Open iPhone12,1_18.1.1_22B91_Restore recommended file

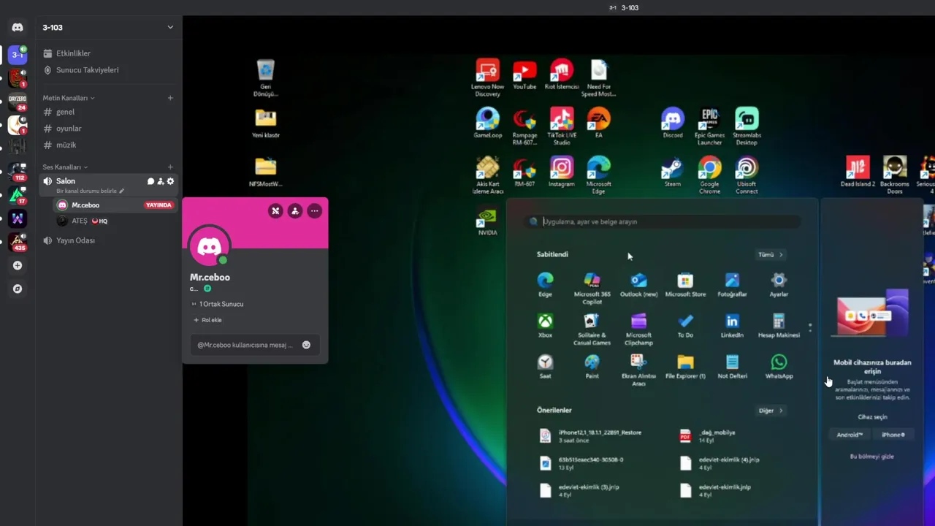click(x=590, y=436)
